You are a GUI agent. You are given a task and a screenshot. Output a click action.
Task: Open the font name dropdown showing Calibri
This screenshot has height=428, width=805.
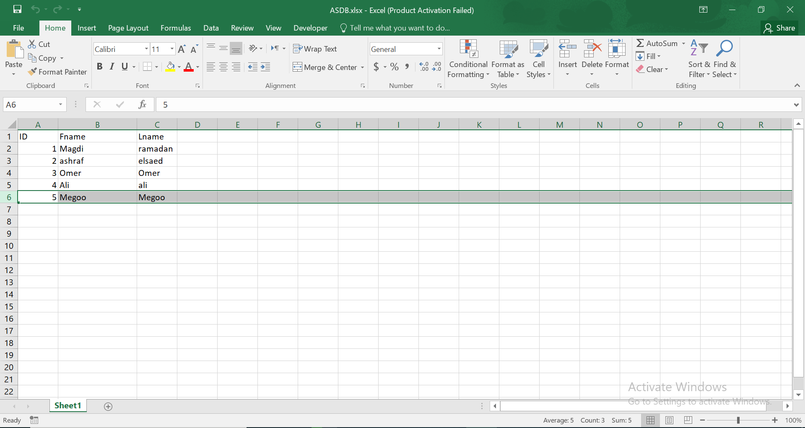pos(146,49)
